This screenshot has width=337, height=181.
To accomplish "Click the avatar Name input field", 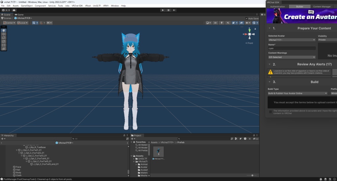I will point(292,48).
